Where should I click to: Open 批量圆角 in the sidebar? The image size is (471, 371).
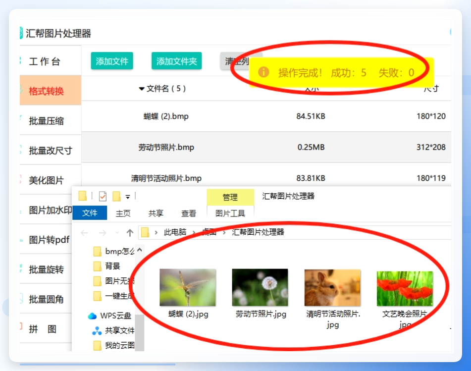tap(46, 299)
